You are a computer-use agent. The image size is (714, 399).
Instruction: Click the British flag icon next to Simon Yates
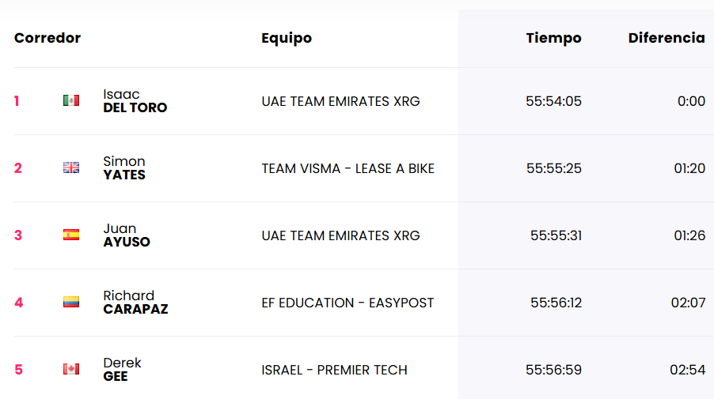71,168
